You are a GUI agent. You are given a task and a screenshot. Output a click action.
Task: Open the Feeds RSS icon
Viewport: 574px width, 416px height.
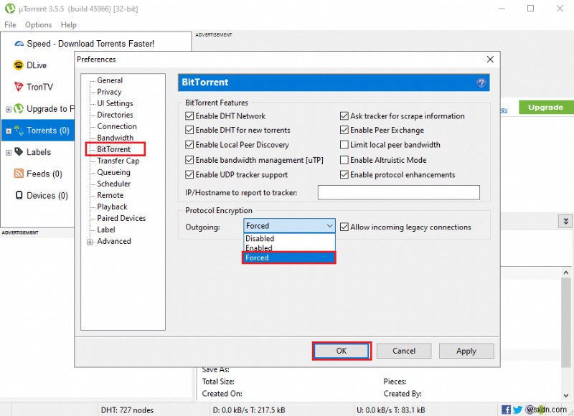(20, 174)
